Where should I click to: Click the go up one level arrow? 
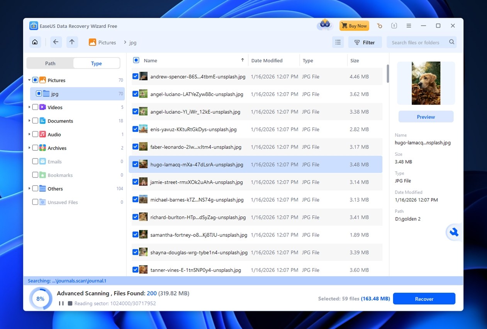(x=72, y=42)
